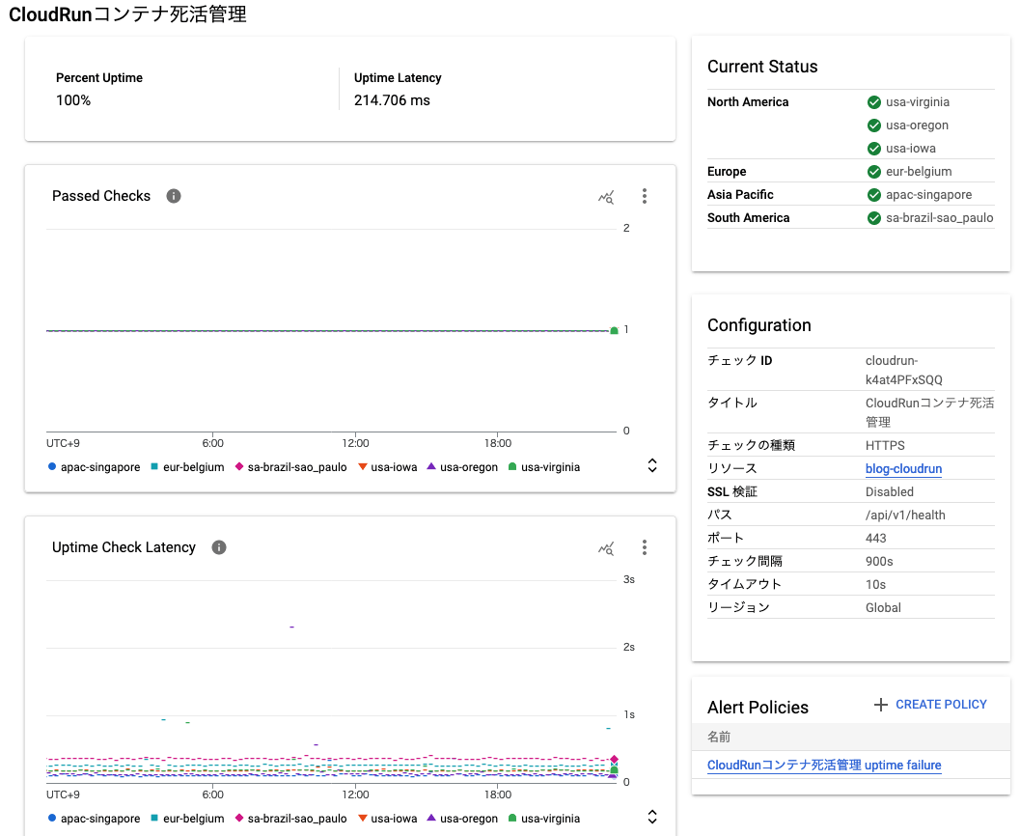The height and width of the screenshot is (836, 1020).
Task: Toggle sa-brazil-sao_paulo in Latency chart legend
Action: [290, 819]
